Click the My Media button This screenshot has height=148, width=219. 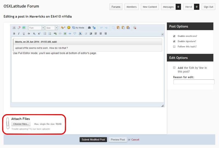tap(78, 28)
